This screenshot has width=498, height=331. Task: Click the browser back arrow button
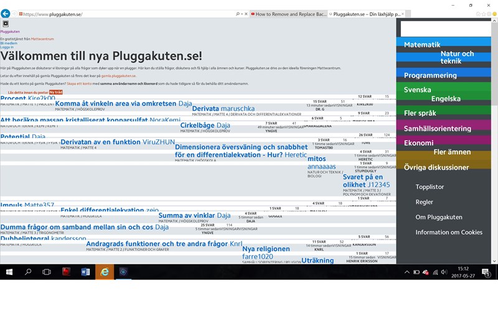5,13
